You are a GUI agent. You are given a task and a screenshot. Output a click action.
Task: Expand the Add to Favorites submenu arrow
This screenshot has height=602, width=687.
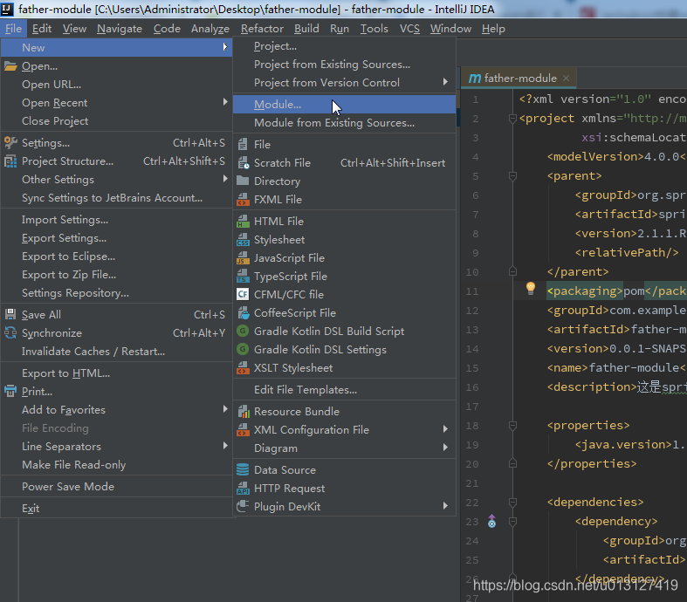click(225, 409)
